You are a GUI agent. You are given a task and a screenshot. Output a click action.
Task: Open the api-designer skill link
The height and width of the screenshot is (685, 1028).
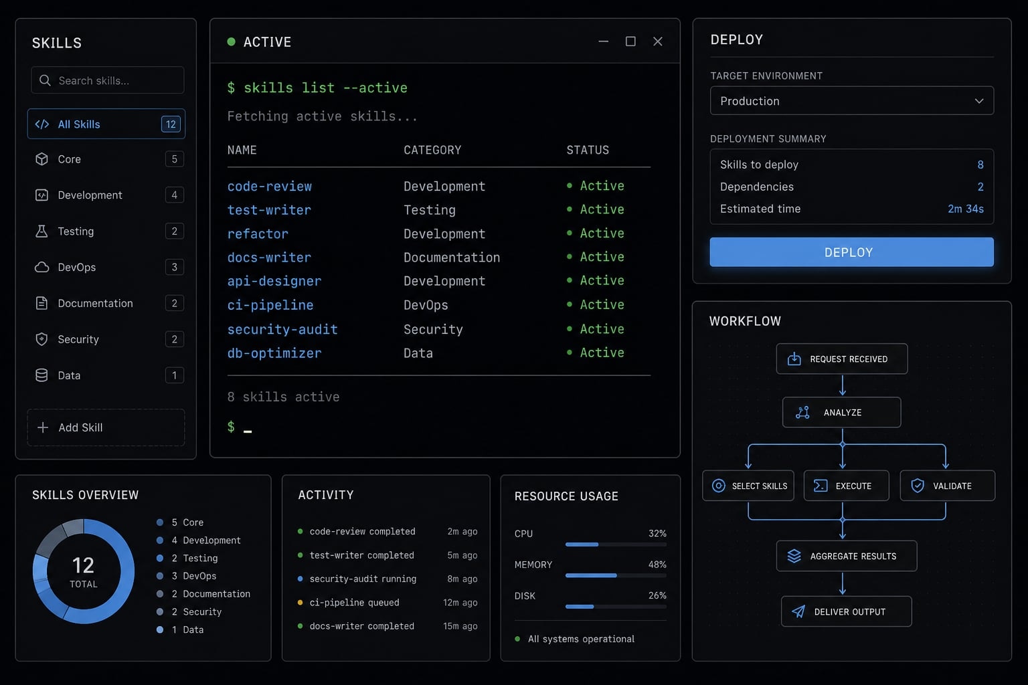pyautogui.click(x=274, y=281)
